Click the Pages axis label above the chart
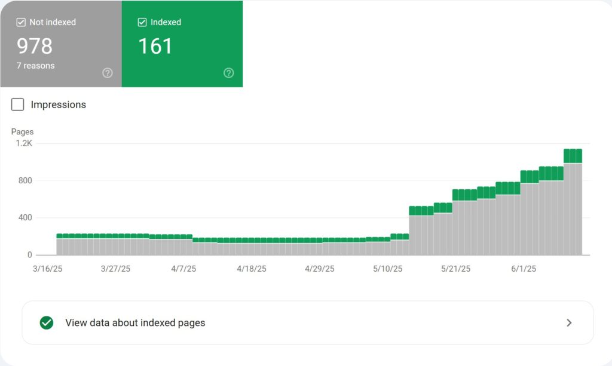The height and width of the screenshot is (366, 612). [22, 131]
